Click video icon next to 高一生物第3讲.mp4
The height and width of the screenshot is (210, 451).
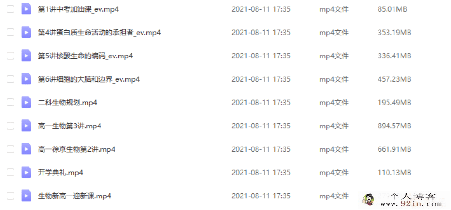click(27, 126)
